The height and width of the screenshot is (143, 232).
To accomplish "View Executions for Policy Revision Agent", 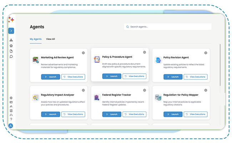I will tap(196, 77).
